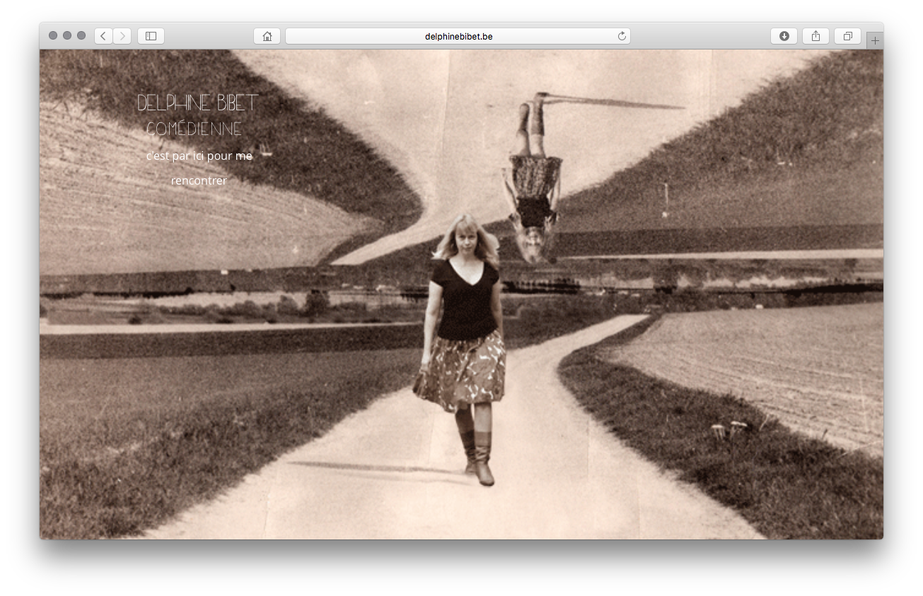The height and width of the screenshot is (596, 923).
Task: Open the home page icon
Action: [267, 36]
